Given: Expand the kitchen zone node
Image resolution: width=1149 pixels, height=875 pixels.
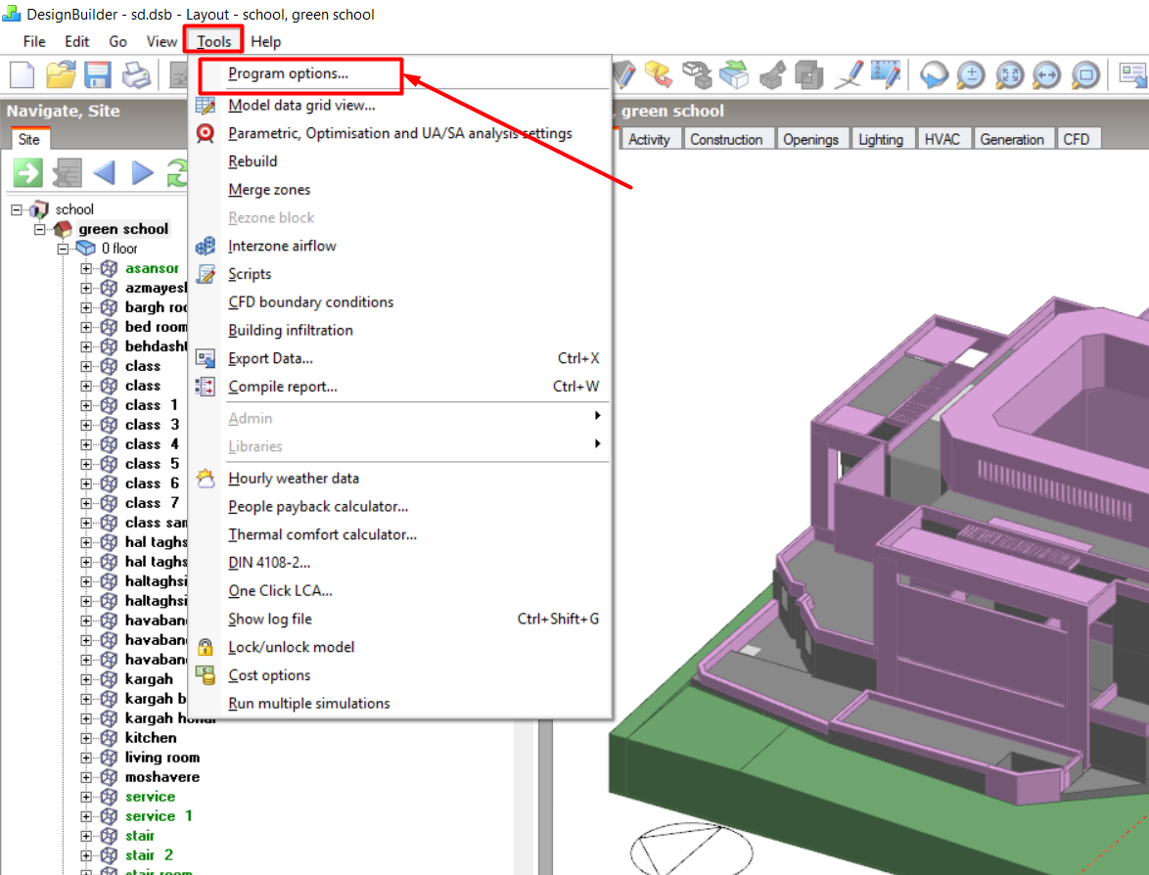Looking at the screenshot, I should click(x=86, y=738).
